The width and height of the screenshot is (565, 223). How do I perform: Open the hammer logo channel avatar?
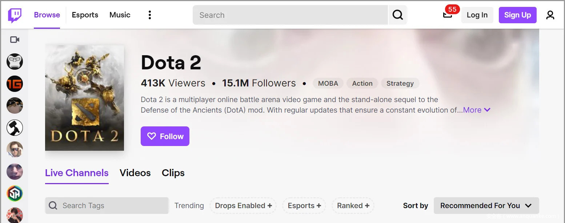pos(15,127)
